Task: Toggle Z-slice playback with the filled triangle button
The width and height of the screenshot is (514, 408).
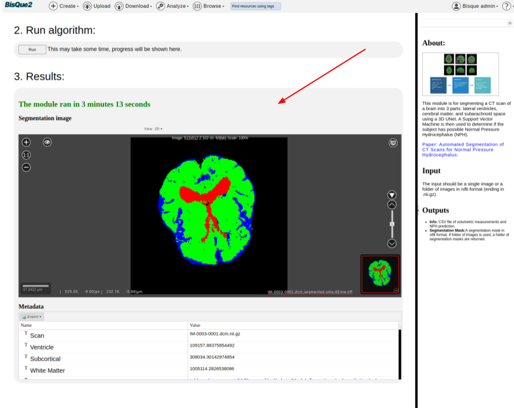Action: pos(392,195)
